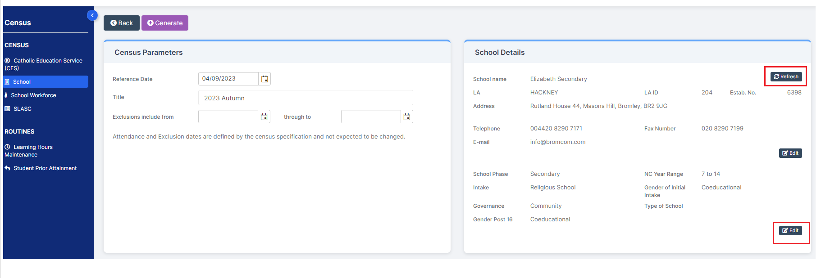This screenshot has height=278, width=821.
Task: Click the School building icon in the sidebar
Action: [7, 81]
